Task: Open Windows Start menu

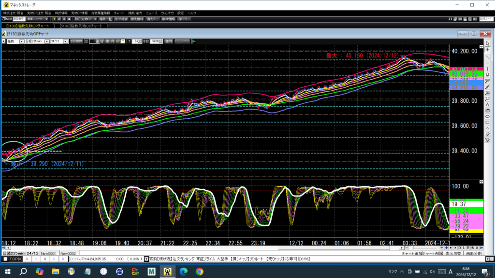Action: coord(8,271)
